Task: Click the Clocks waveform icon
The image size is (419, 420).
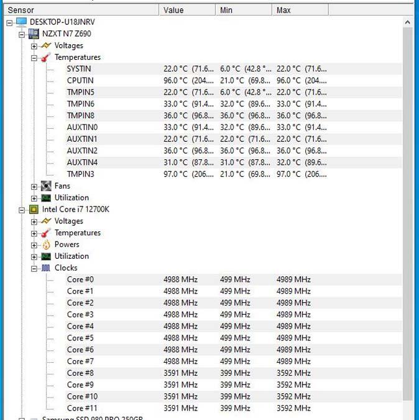Action: 46,268
